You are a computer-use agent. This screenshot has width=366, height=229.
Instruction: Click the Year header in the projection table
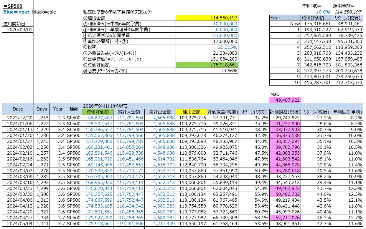point(285,18)
